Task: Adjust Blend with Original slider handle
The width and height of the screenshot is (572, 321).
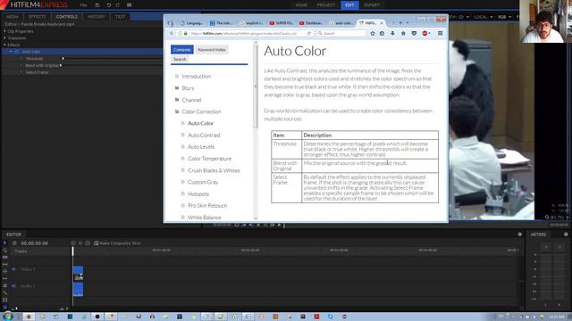Action: (x=60, y=65)
